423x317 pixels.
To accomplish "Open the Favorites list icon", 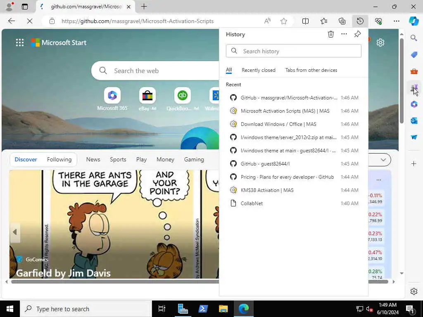I will pyautogui.click(x=324, y=21).
